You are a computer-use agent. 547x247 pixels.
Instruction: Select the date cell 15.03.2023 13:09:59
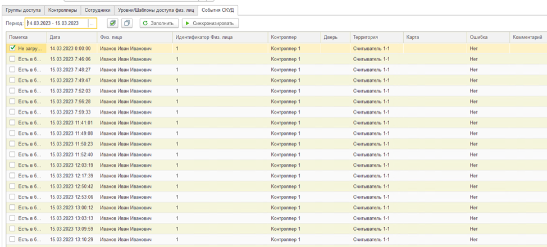(71, 228)
